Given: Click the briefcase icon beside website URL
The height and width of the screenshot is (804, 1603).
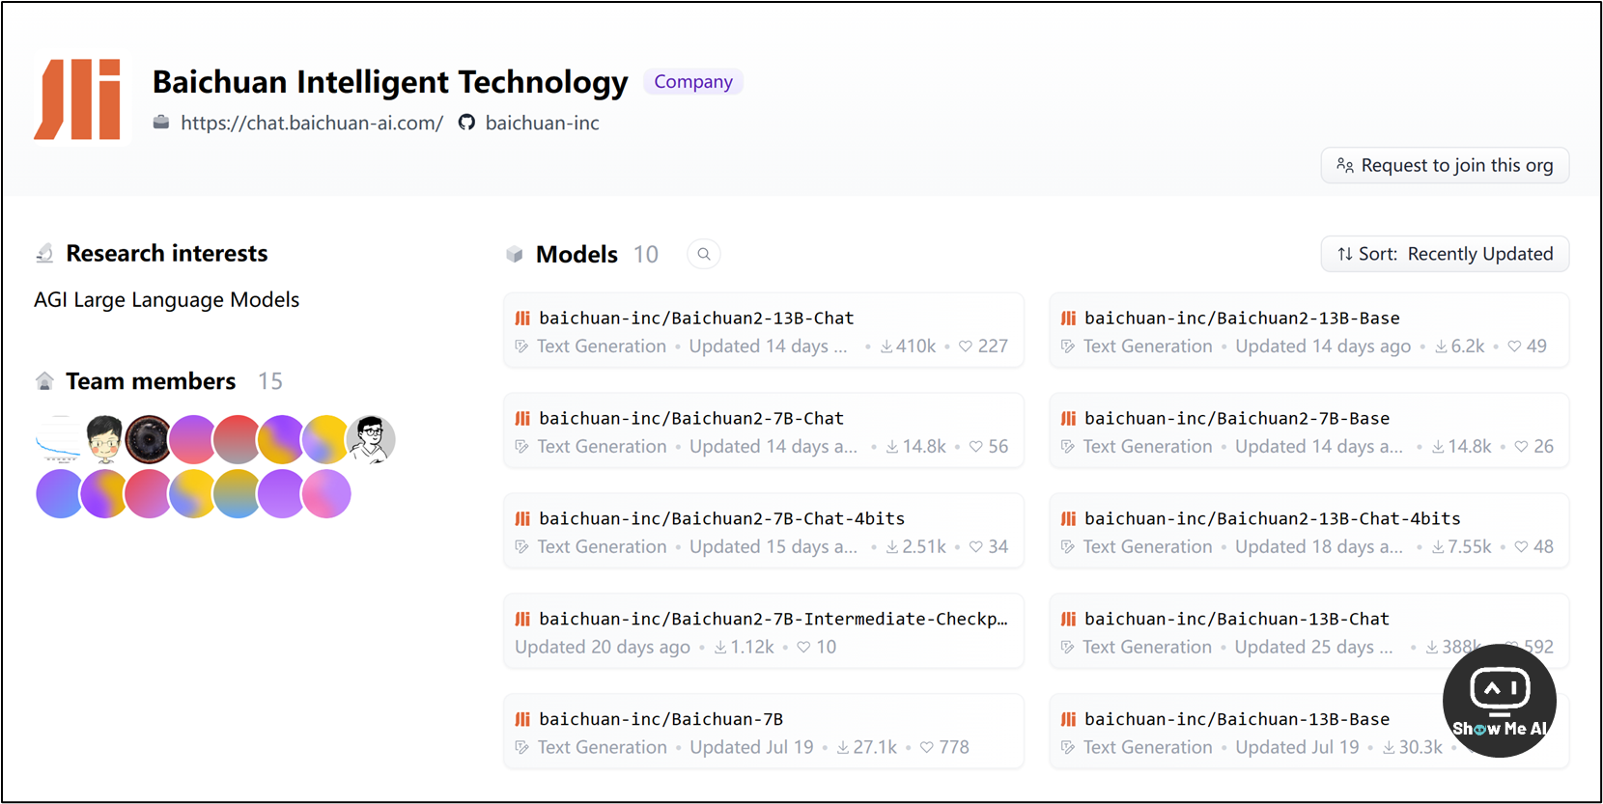Looking at the screenshot, I should tap(161, 122).
